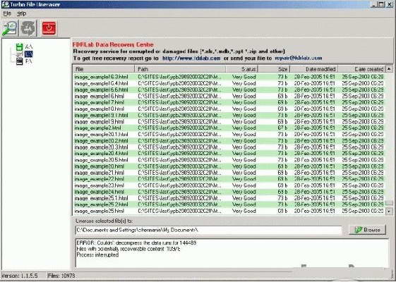The image size is (396, 282).
Task: Sort by the Date created column header
Action: [362, 69]
